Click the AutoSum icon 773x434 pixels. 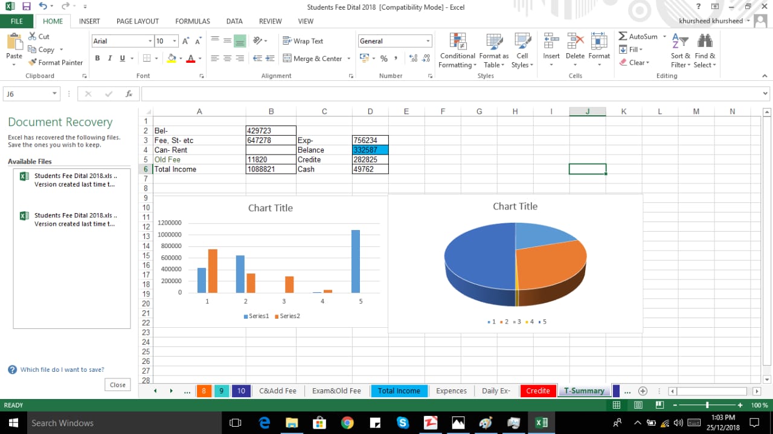[623, 36]
